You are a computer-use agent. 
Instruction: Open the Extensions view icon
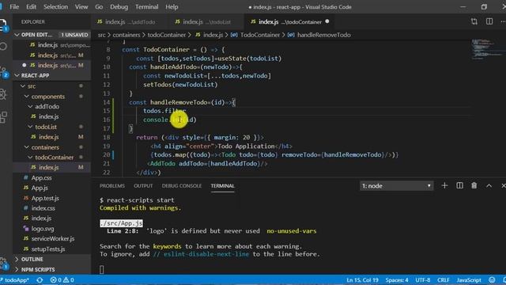tap(3, 117)
